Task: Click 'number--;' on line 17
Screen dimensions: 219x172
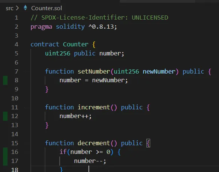Action: point(90,161)
